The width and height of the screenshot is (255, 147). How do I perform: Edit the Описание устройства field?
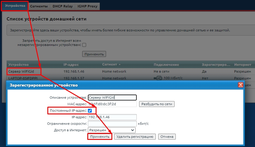112,98
